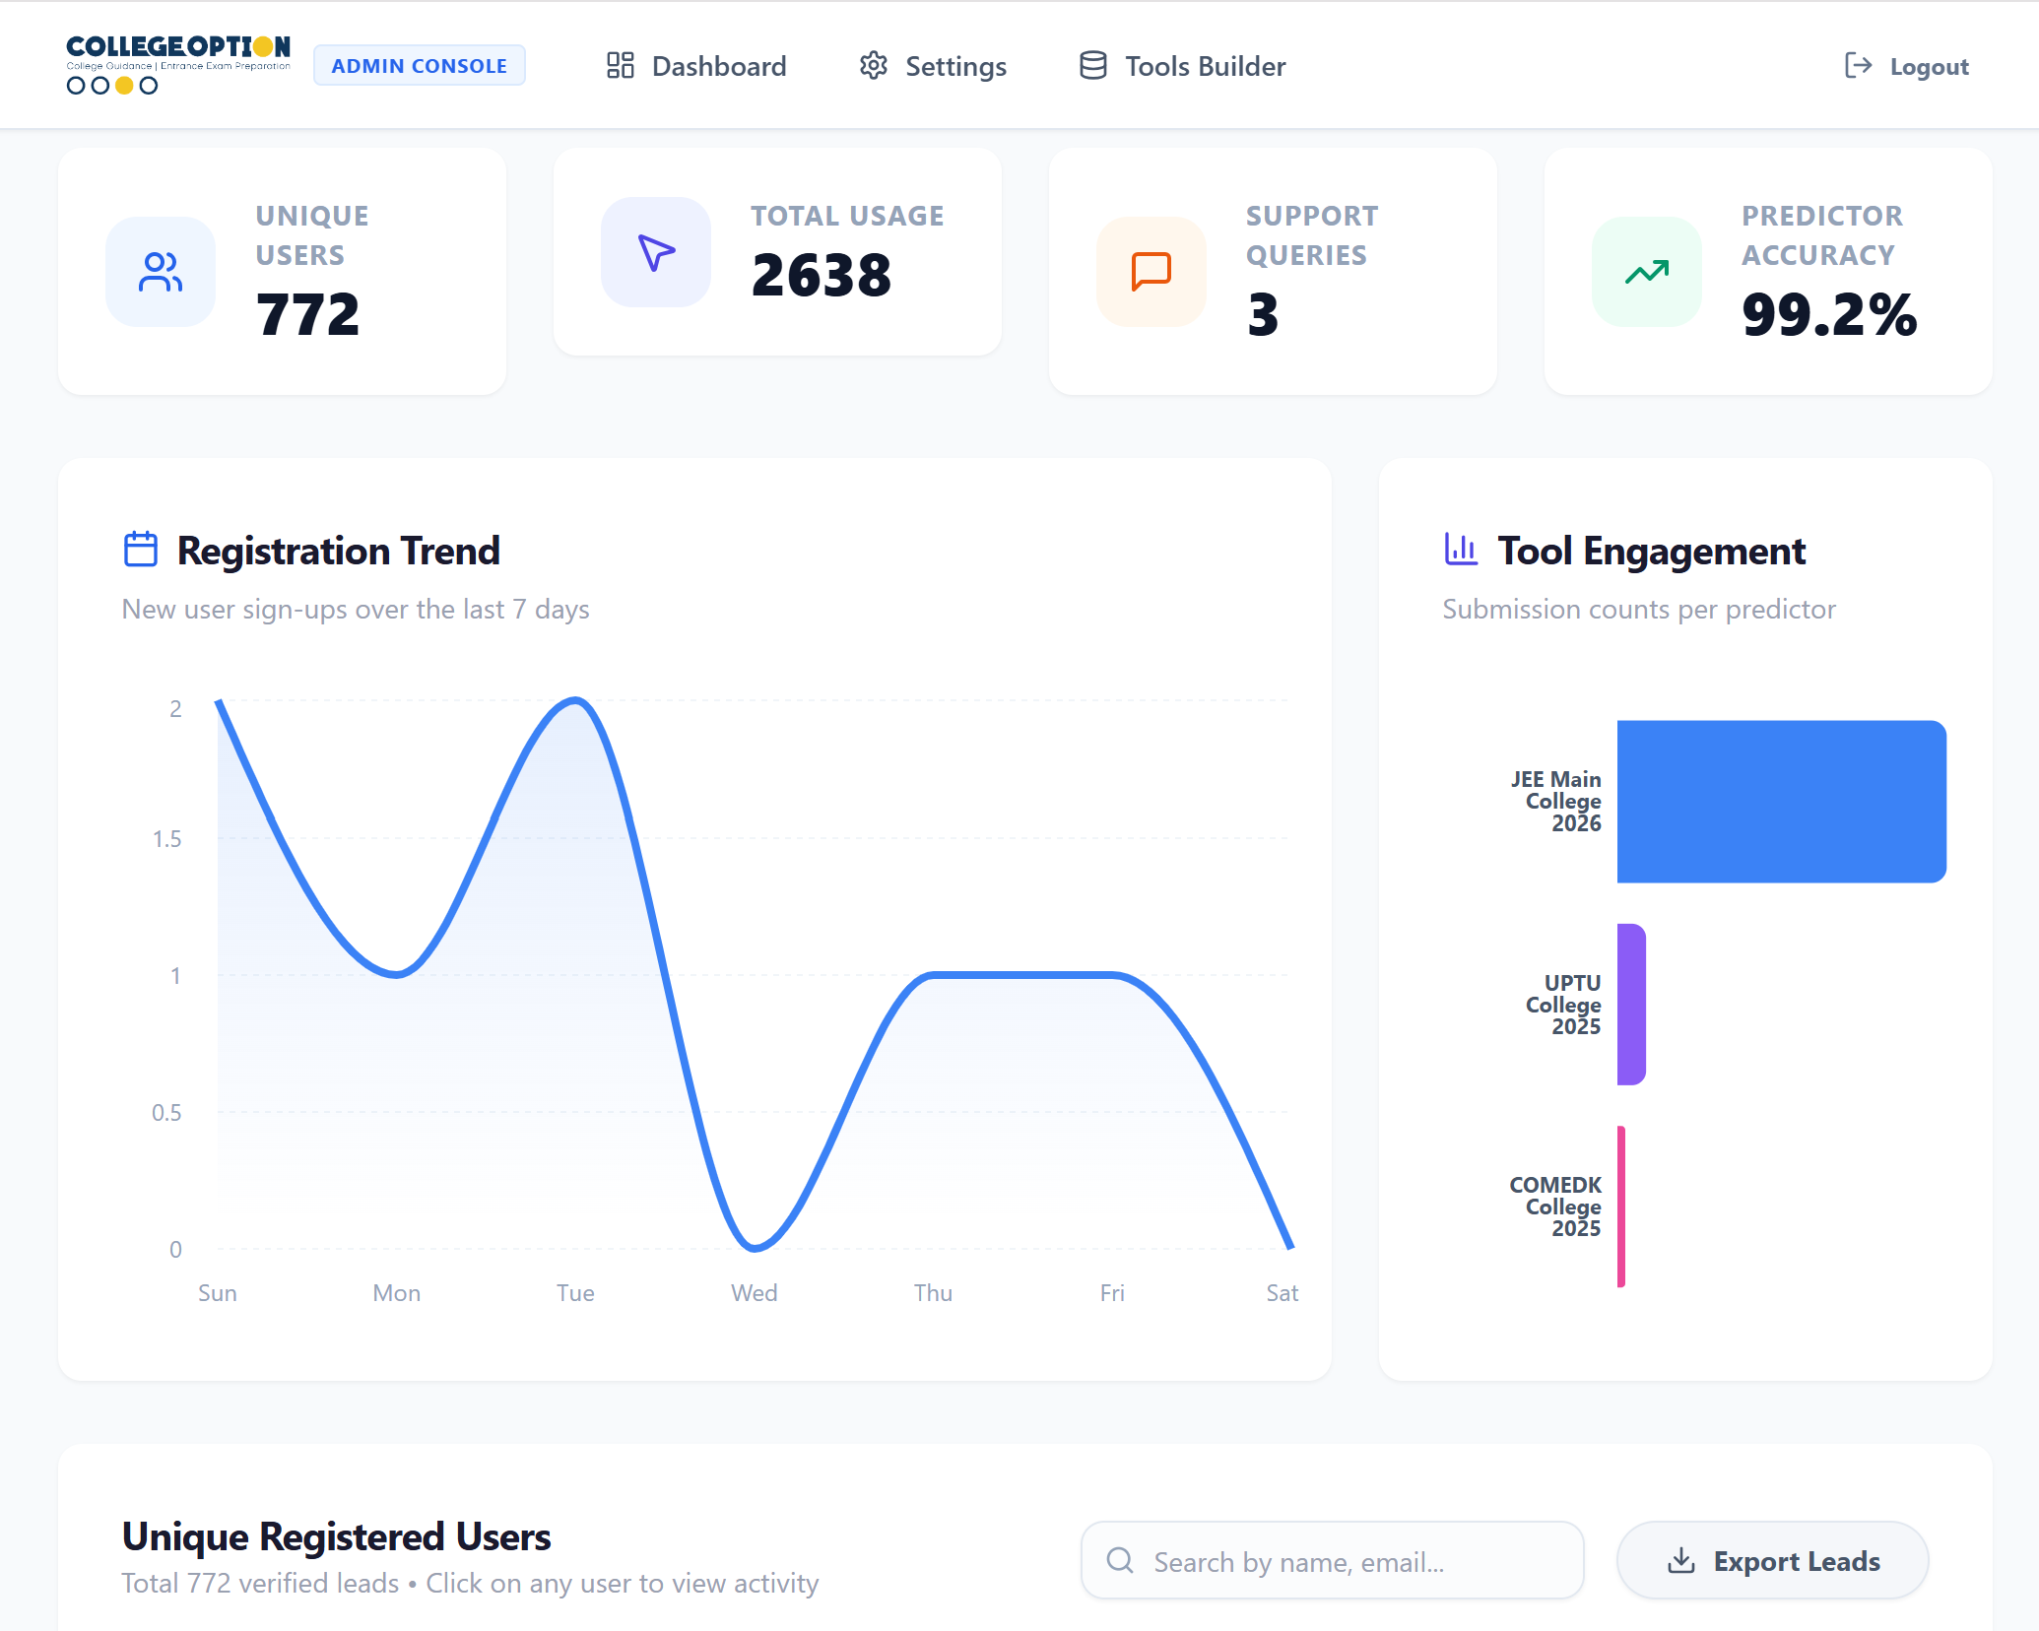2039x1631 pixels.
Task: Click the 2638 total usage value
Action: pyautogui.click(x=822, y=276)
